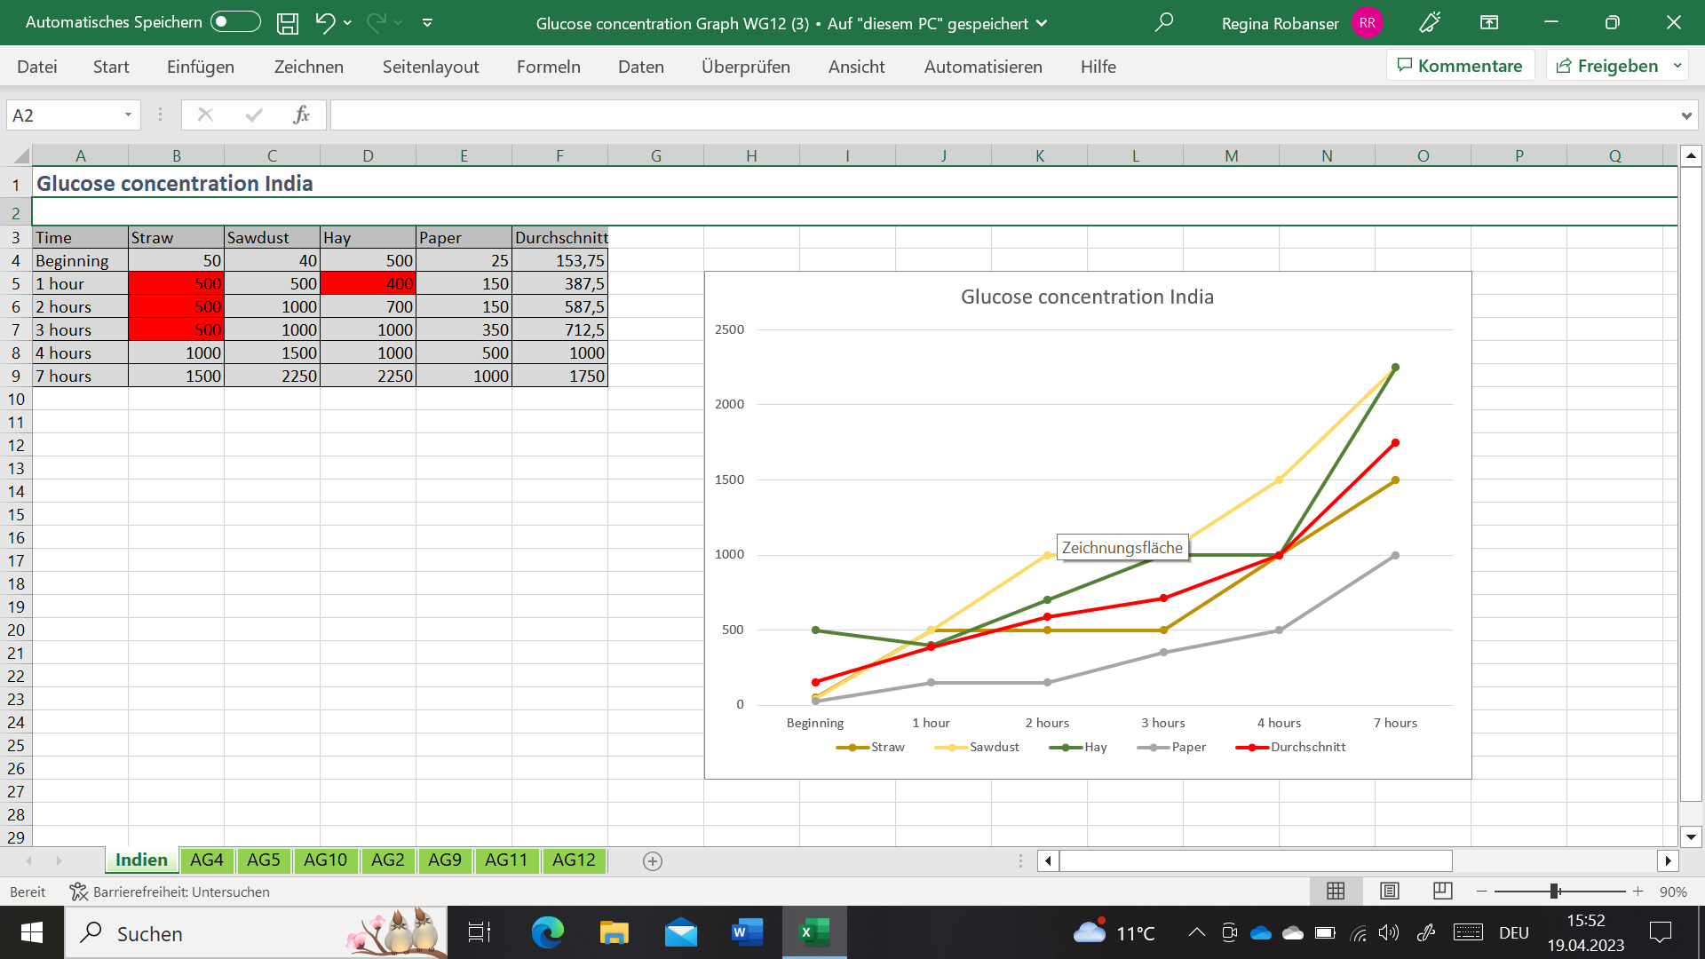The height and width of the screenshot is (959, 1705).
Task: Expand the formula bar chevron
Action: [1685, 115]
